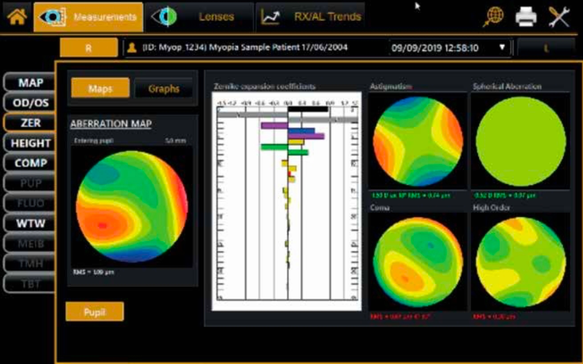Open the WTW measurement button
The width and height of the screenshot is (583, 364).
click(30, 224)
